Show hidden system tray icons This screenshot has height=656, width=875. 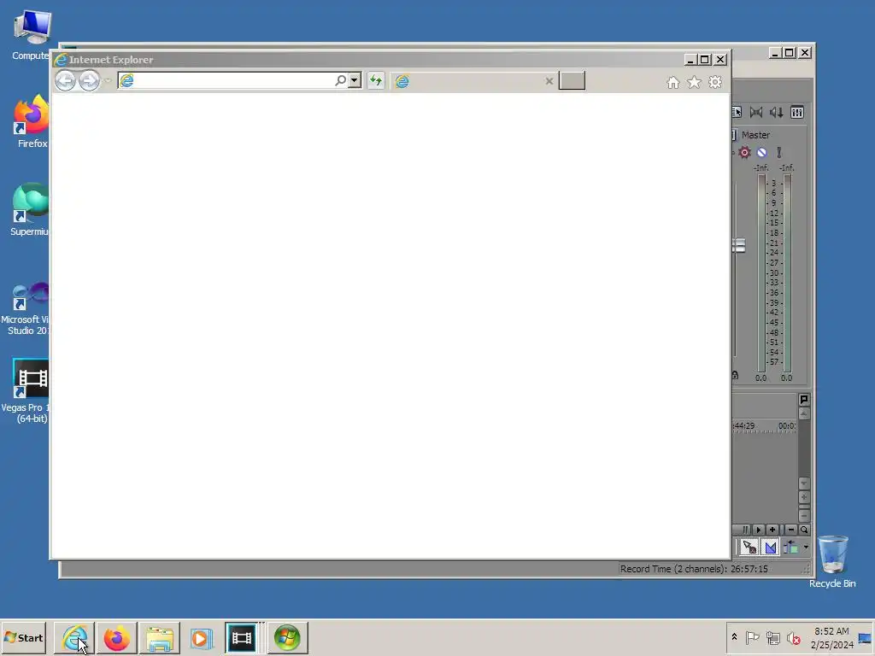pos(734,637)
